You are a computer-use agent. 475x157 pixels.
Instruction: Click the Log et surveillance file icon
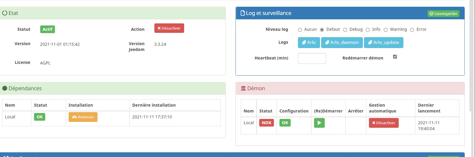tap(242, 13)
